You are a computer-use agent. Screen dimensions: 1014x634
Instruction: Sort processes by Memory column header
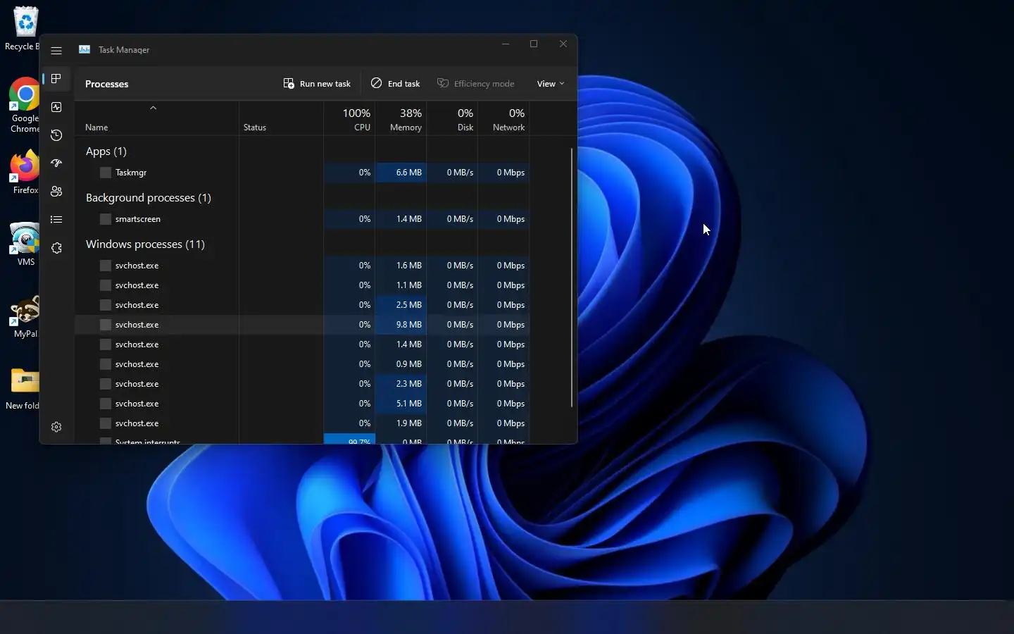coord(401,118)
